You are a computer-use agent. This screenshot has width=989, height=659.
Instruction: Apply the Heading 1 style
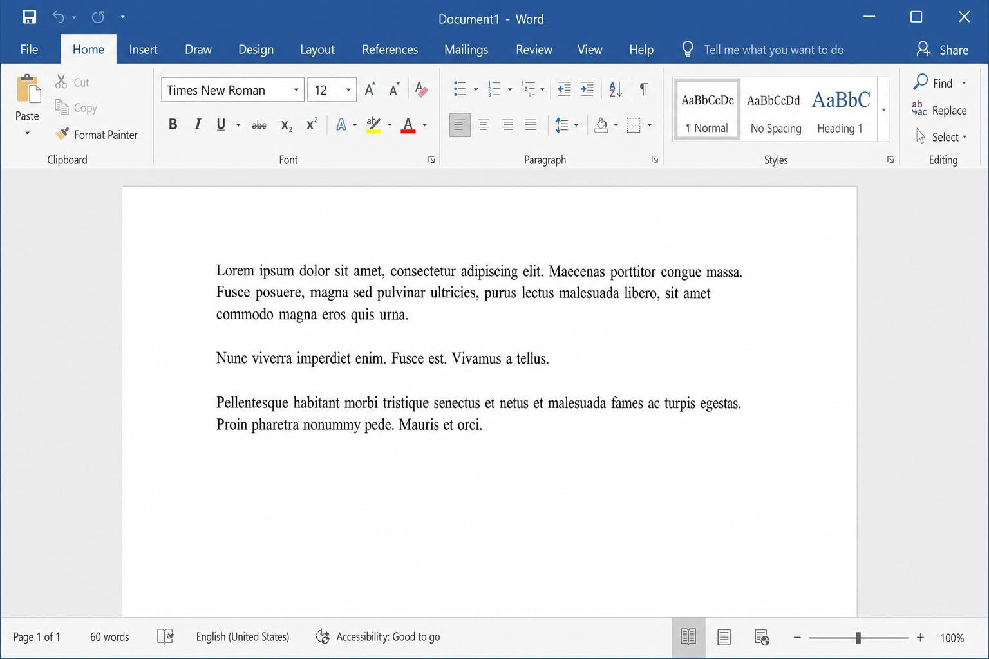tap(841, 109)
